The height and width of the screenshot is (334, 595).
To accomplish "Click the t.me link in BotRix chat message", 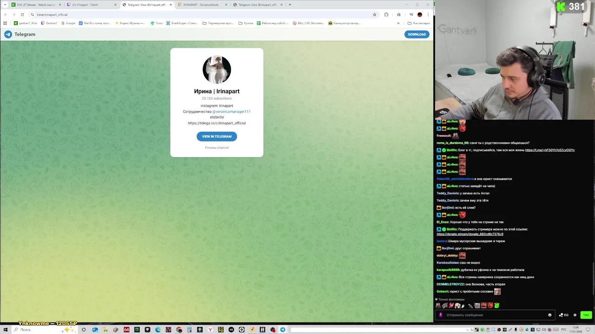I will point(550,150).
